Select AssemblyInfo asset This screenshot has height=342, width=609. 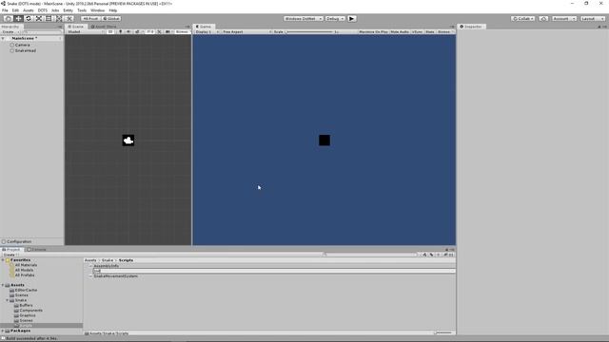click(x=106, y=266)
